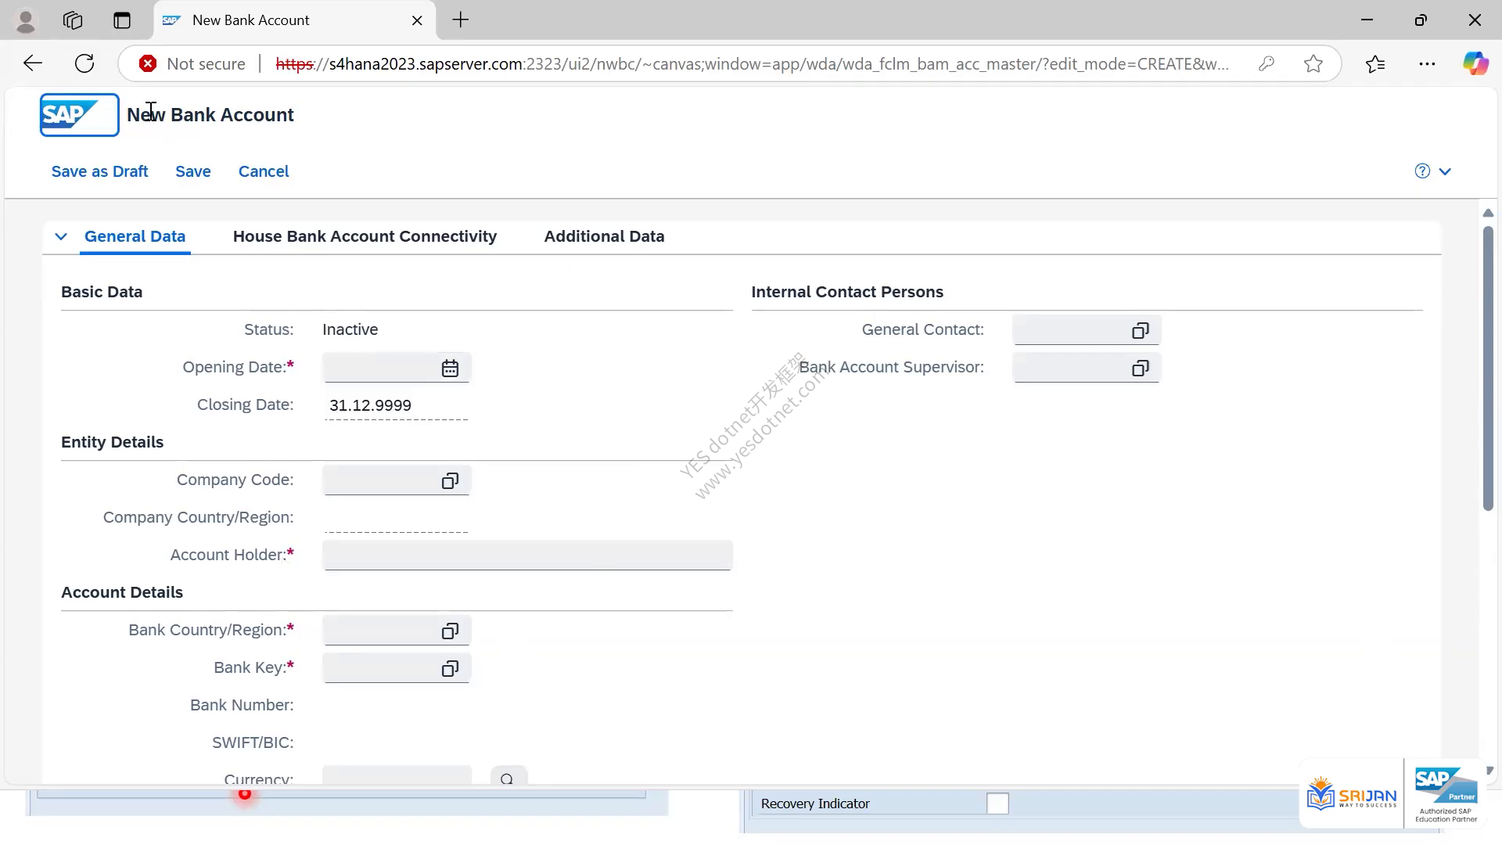Switch to House Bank Account Connectivity tab

365,236
